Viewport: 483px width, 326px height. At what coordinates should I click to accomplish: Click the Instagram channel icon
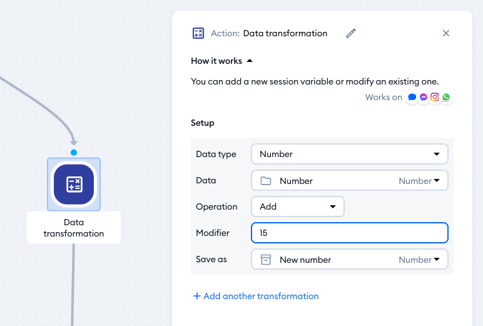pyautogui.click(x=435, y=98)
